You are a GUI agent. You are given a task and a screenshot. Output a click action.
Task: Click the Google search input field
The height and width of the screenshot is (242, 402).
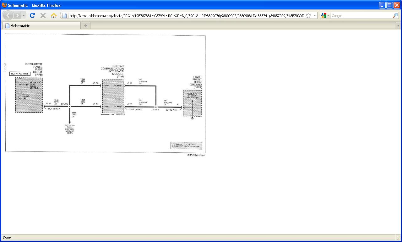(x=361, y=15)
